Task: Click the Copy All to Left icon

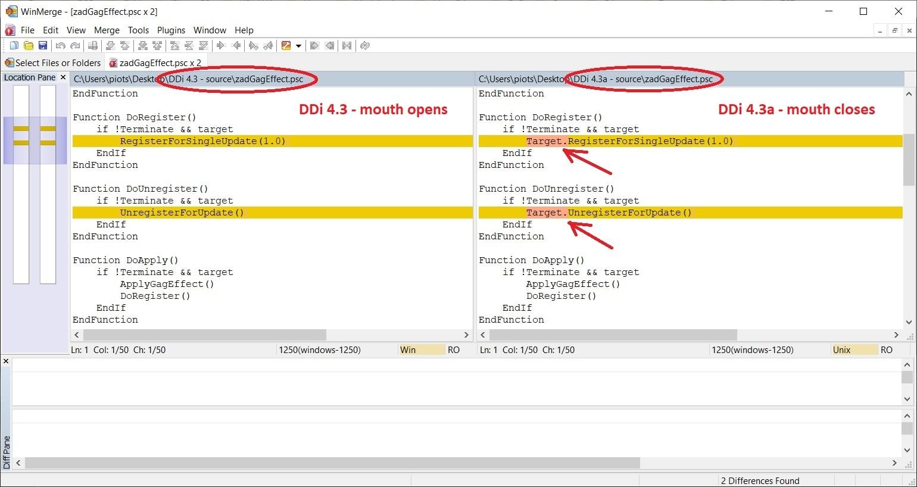Action: [329, 46]
